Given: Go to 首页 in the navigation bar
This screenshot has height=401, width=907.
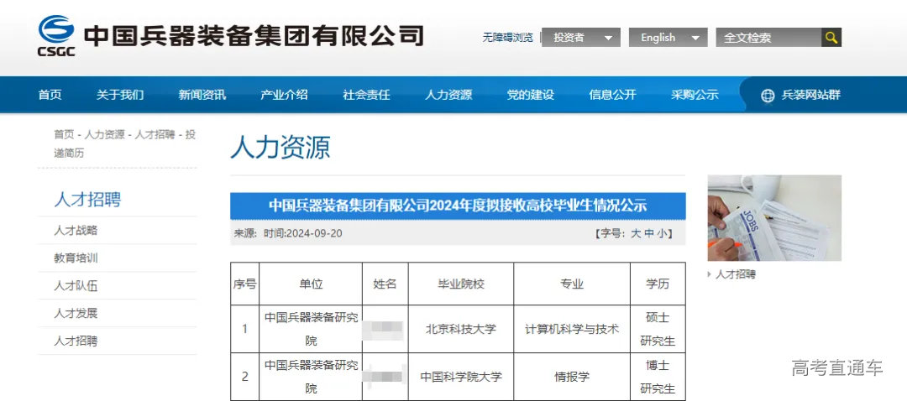Looking at the screenshot, I should [50, 95].
